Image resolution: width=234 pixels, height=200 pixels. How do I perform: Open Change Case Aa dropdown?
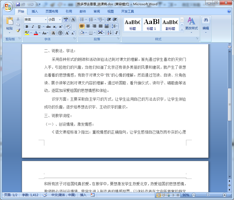click(x=45, y=33)
